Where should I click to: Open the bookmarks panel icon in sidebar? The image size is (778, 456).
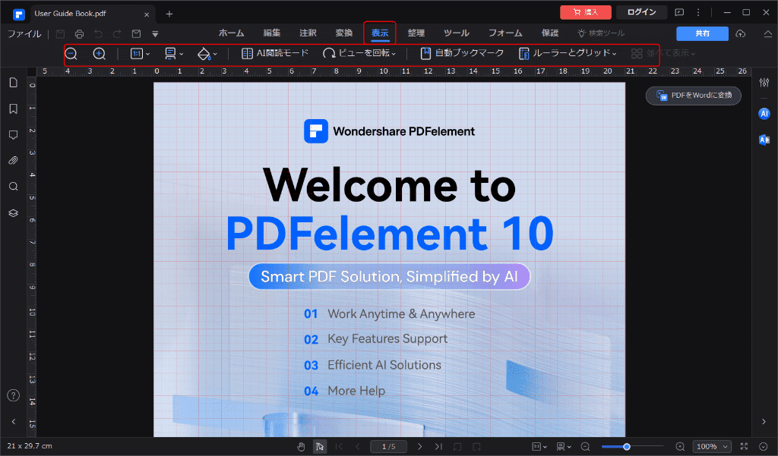pos(14,108)
